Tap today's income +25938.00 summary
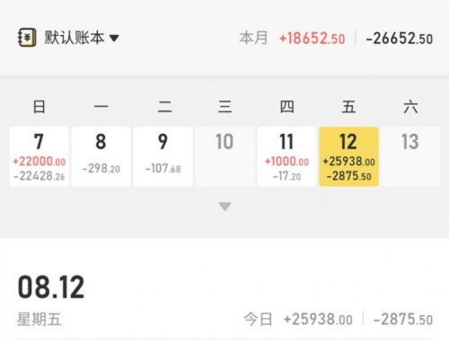Image resolution: width=449 pixels, height=343 pixels. pos(318,319)
